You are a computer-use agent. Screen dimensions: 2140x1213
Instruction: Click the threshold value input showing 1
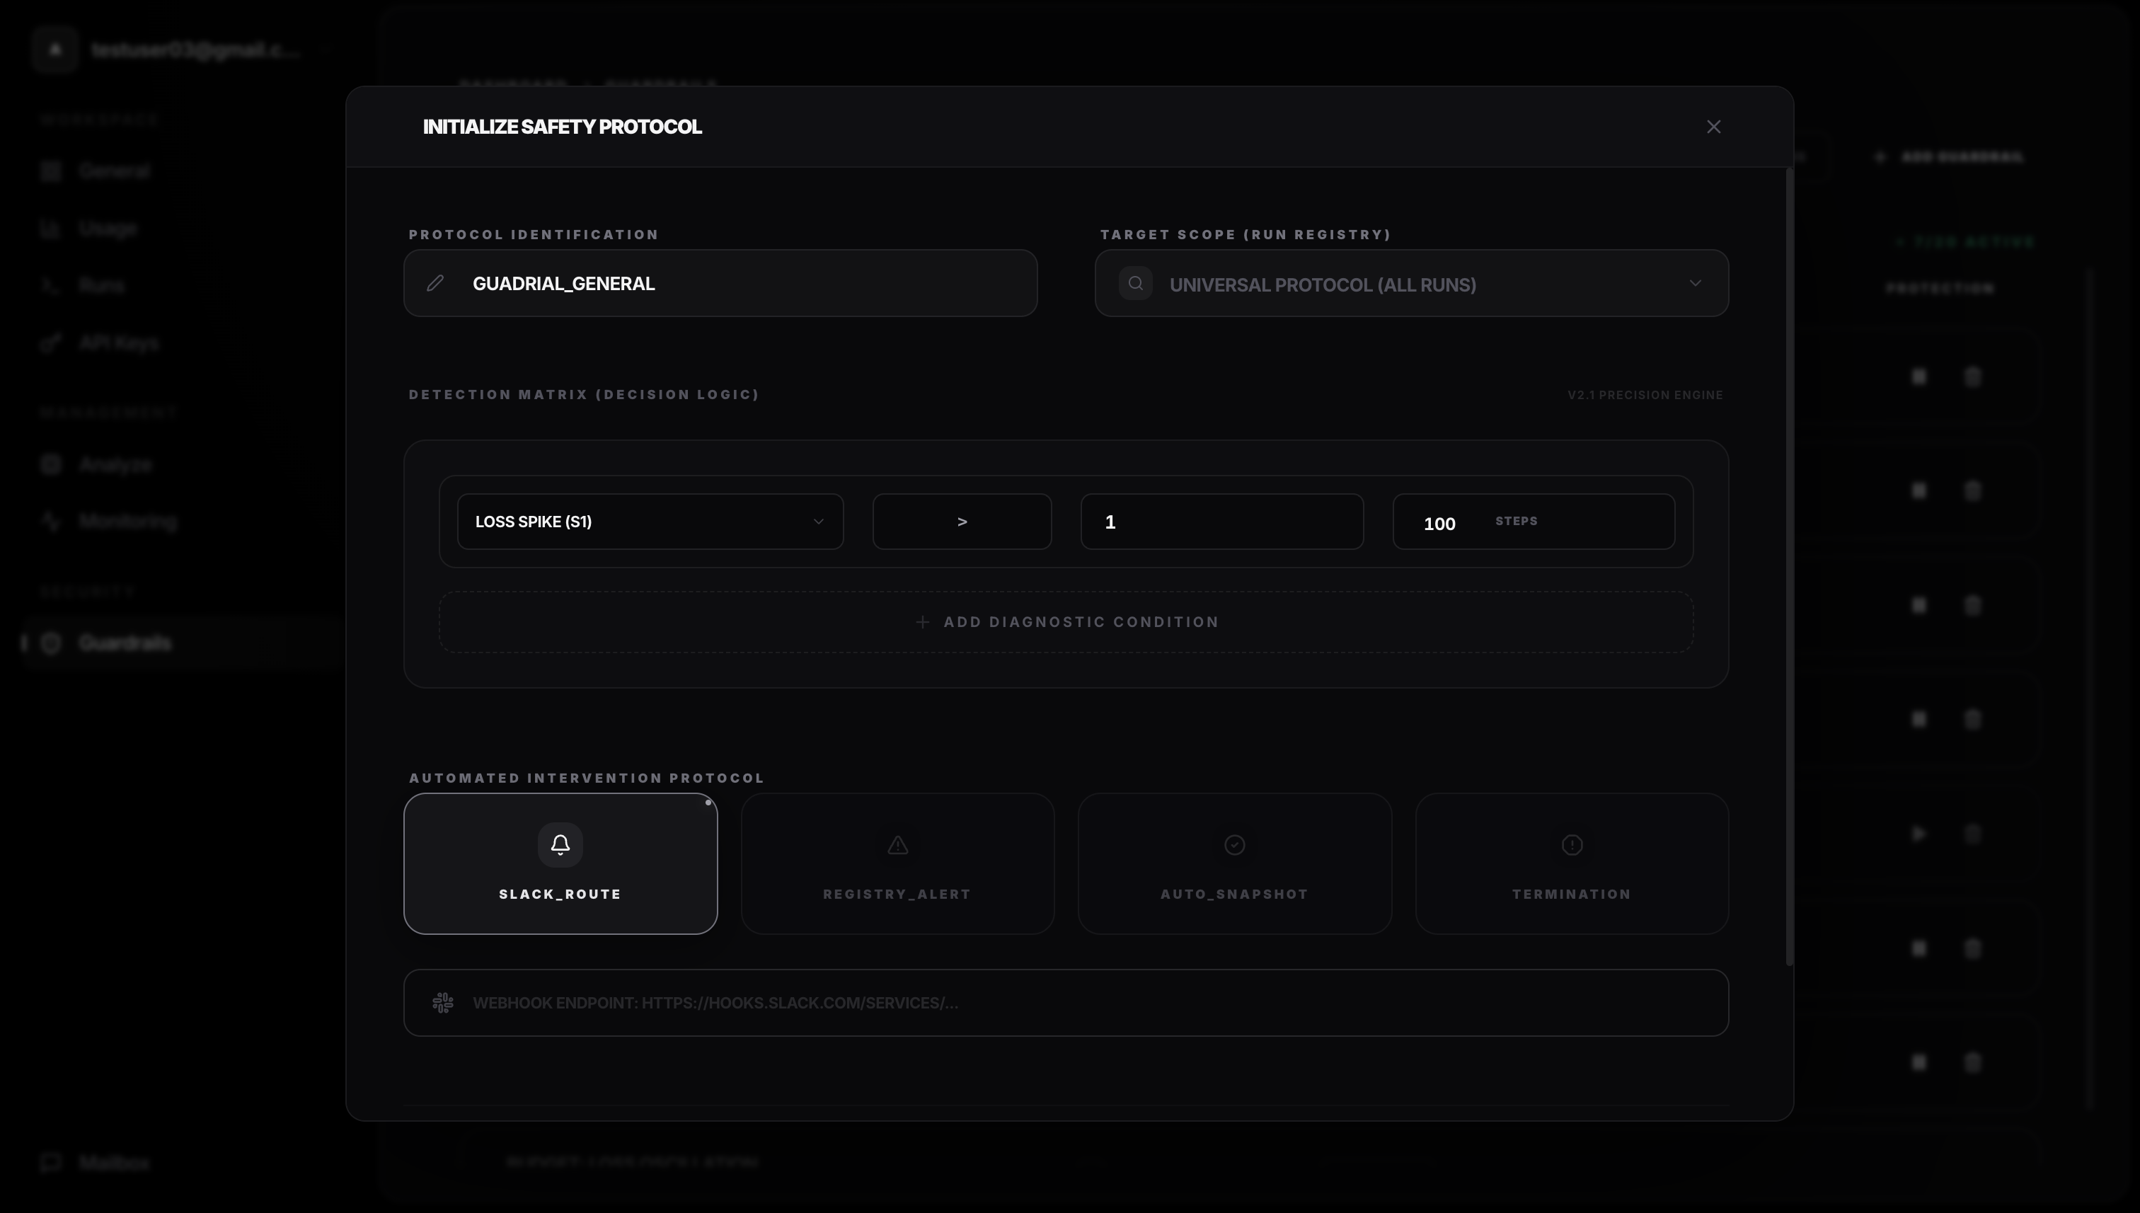click(1221, 522)
